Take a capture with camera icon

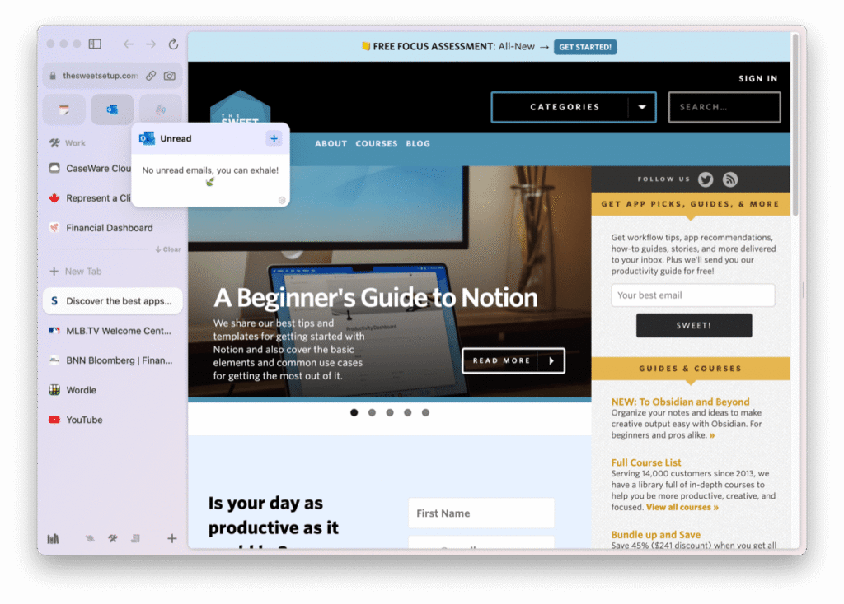point(170,76)
